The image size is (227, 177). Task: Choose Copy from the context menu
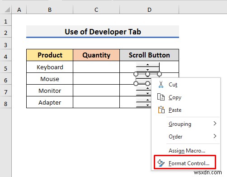pyautogui.click(x=186, y=97)
